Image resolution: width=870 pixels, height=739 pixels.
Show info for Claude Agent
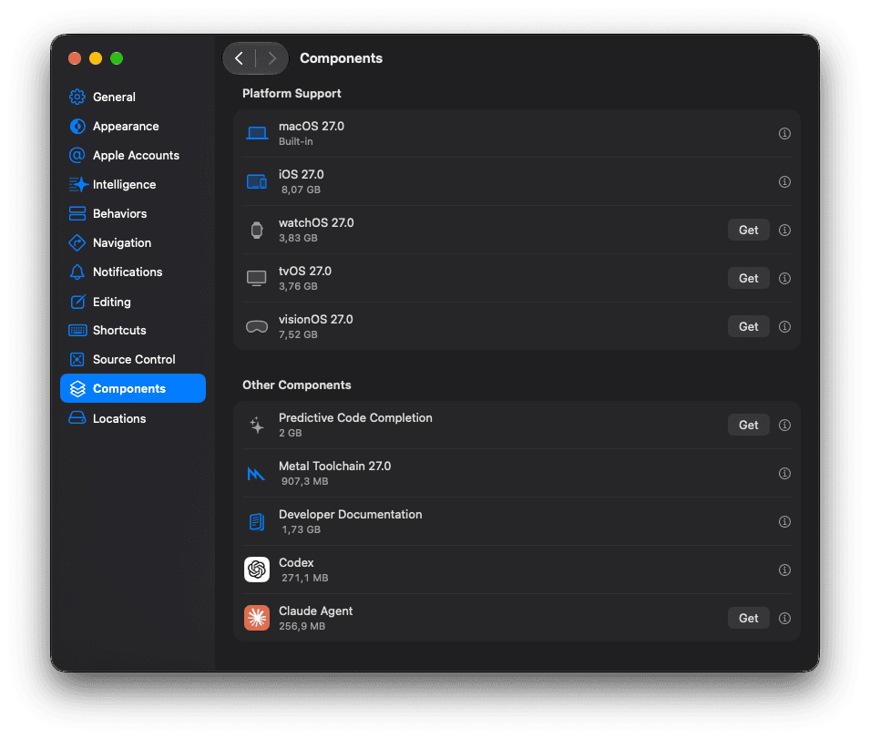point(784,618)
